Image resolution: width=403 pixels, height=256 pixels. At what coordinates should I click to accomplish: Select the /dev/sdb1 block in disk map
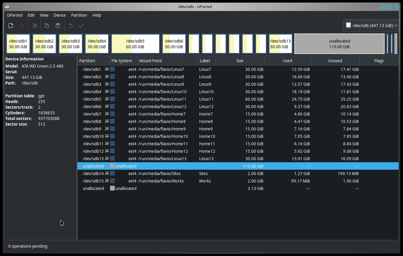(x=18, y=44)
